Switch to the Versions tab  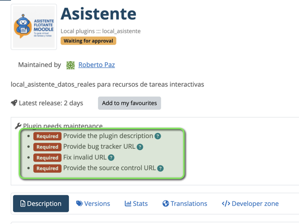click(93, 204)
